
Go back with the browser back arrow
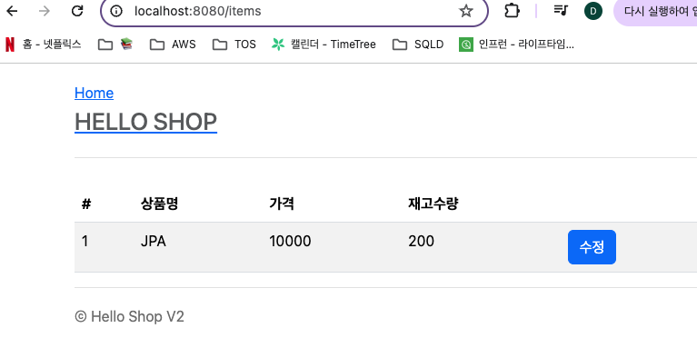(x=12, y=11)
